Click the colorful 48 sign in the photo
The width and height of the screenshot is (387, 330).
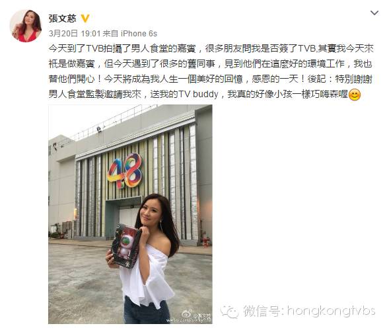click(x=125, y=171)
